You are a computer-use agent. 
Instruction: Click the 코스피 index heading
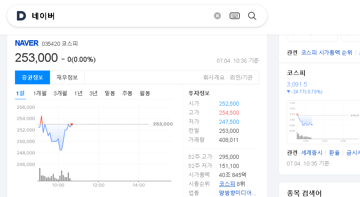[x=296, y=73]
